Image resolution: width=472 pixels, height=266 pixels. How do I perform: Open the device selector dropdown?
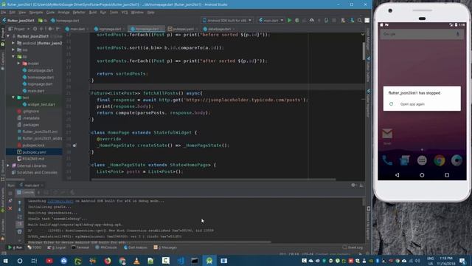(x=227, y=20)
